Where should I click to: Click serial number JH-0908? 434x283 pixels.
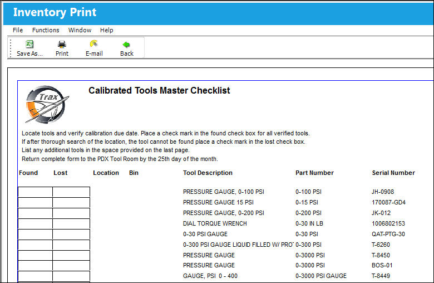coord(383,192)
